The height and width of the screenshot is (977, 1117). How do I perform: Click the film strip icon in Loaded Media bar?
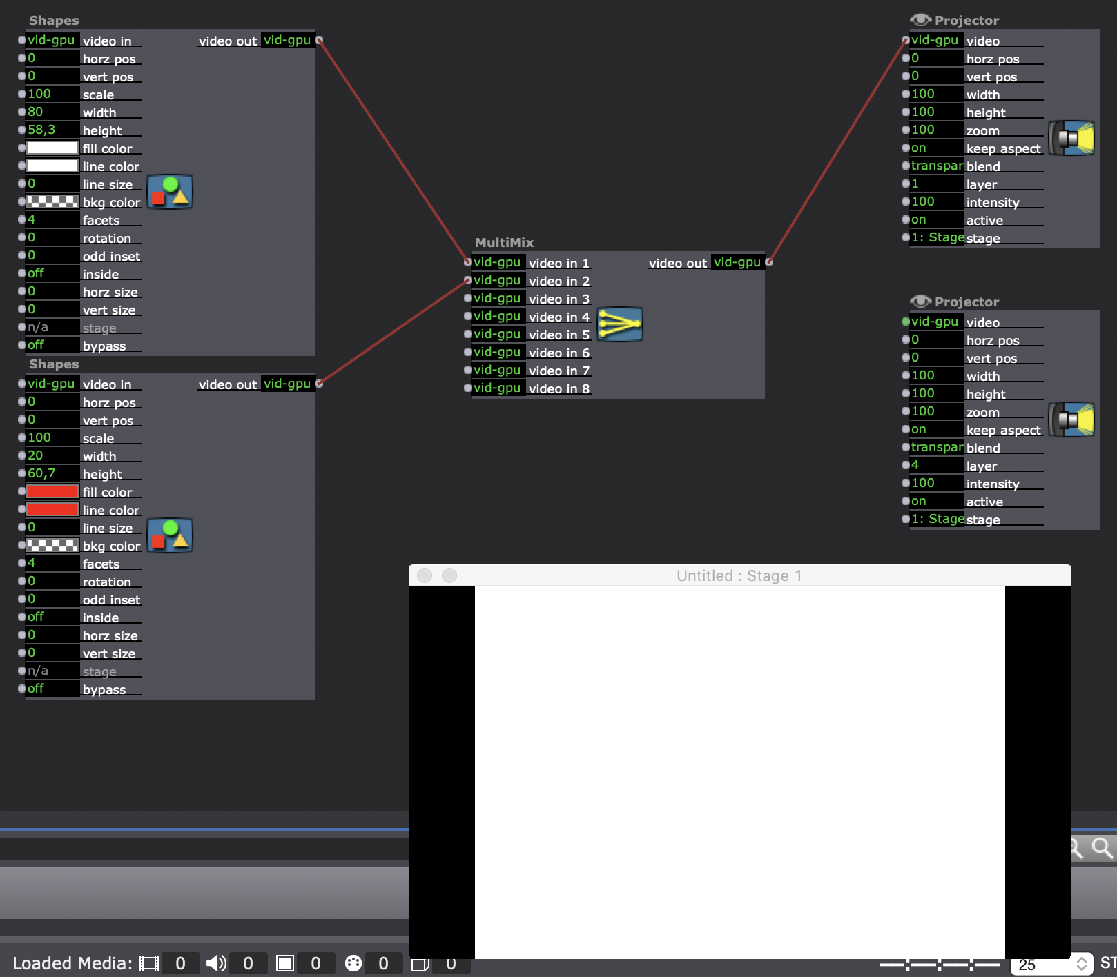point(148,963)
